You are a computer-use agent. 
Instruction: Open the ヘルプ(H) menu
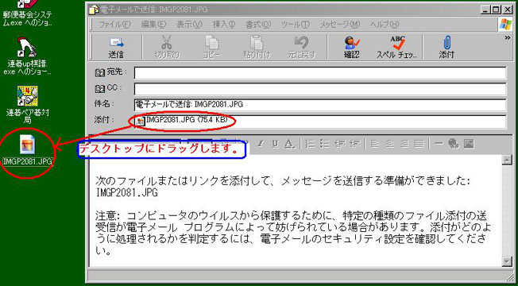coord(385,25)
